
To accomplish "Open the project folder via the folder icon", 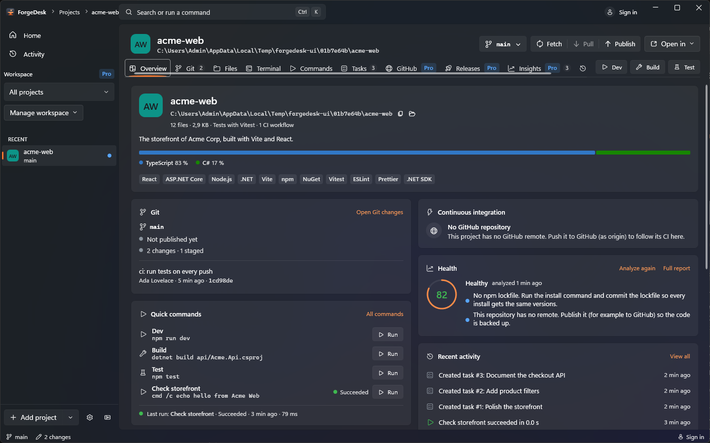I will [x=412, y=114].
